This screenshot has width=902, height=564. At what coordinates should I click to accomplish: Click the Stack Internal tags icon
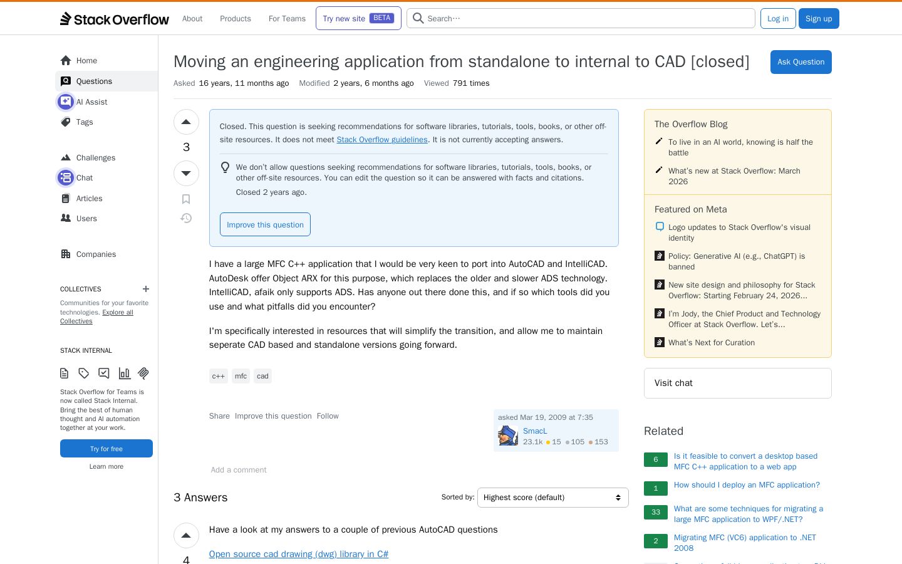coord(84,373)
